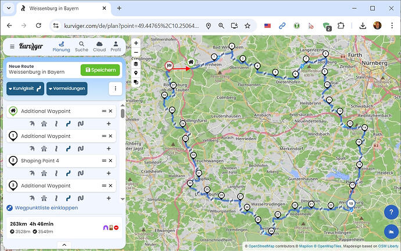Click the home start marker on the map

pos(191,62)
